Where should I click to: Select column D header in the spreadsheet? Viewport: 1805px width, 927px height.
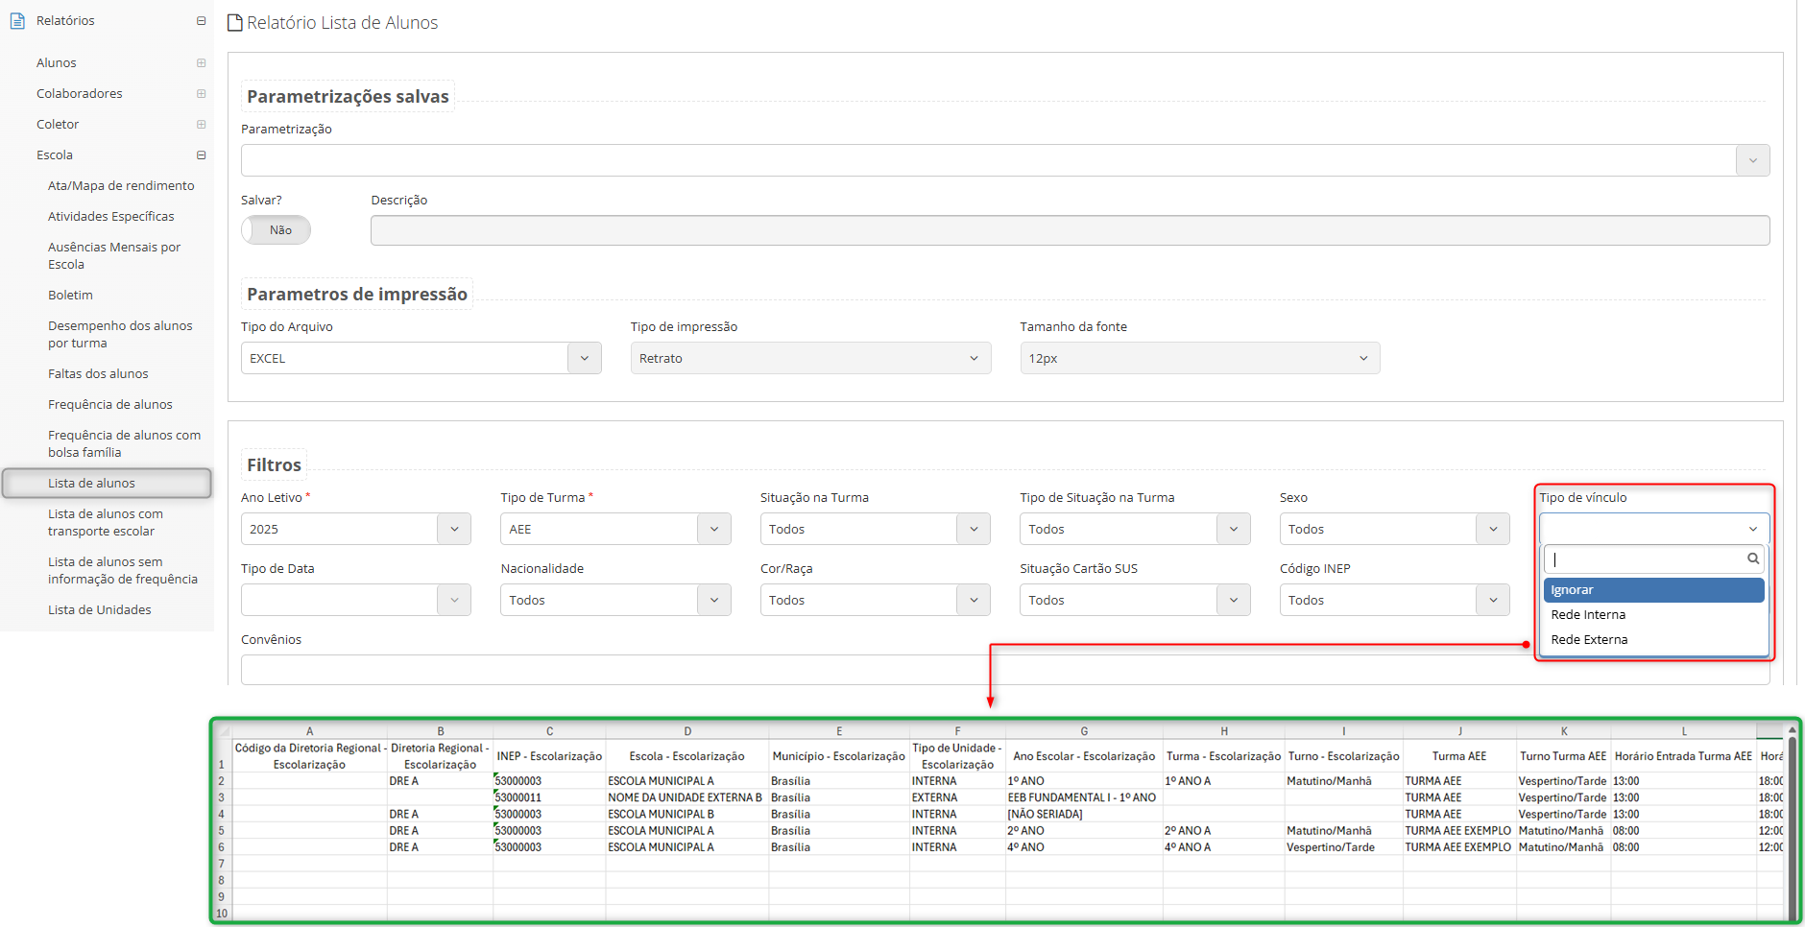point(687,731)
